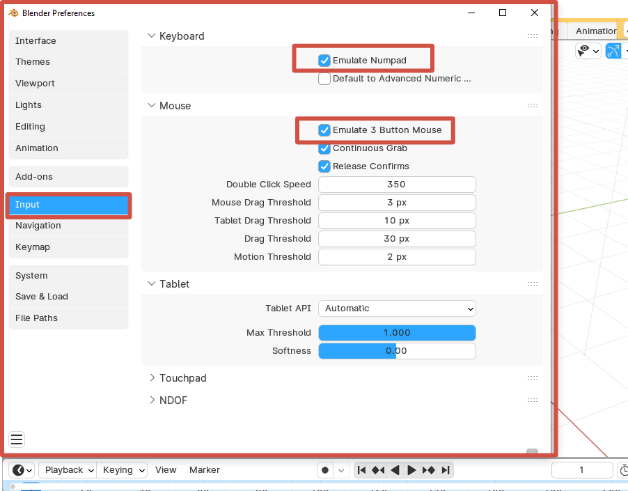Expand the Touchpad section
Screen dimensions: 628x491
click(152, 378)
